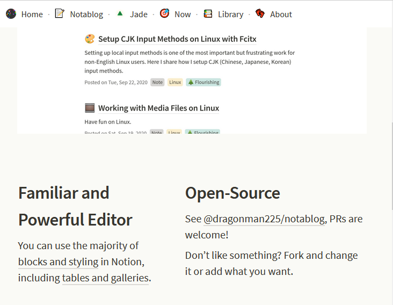Screen dimensions: 393x305
Task: Open the Jade text nav item
Action: (x=139, y=14)
